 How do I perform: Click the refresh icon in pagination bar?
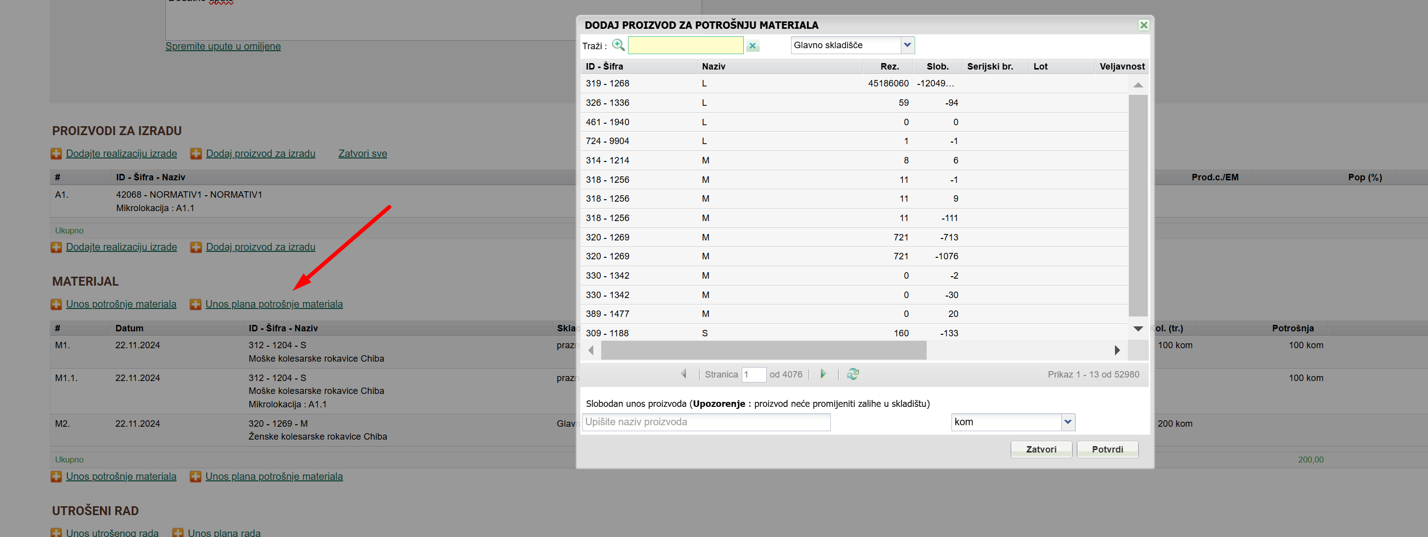(x=853, y=374)
